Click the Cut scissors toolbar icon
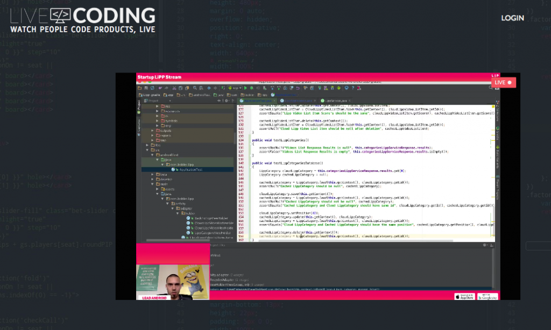551x330 pixels. 174,88
